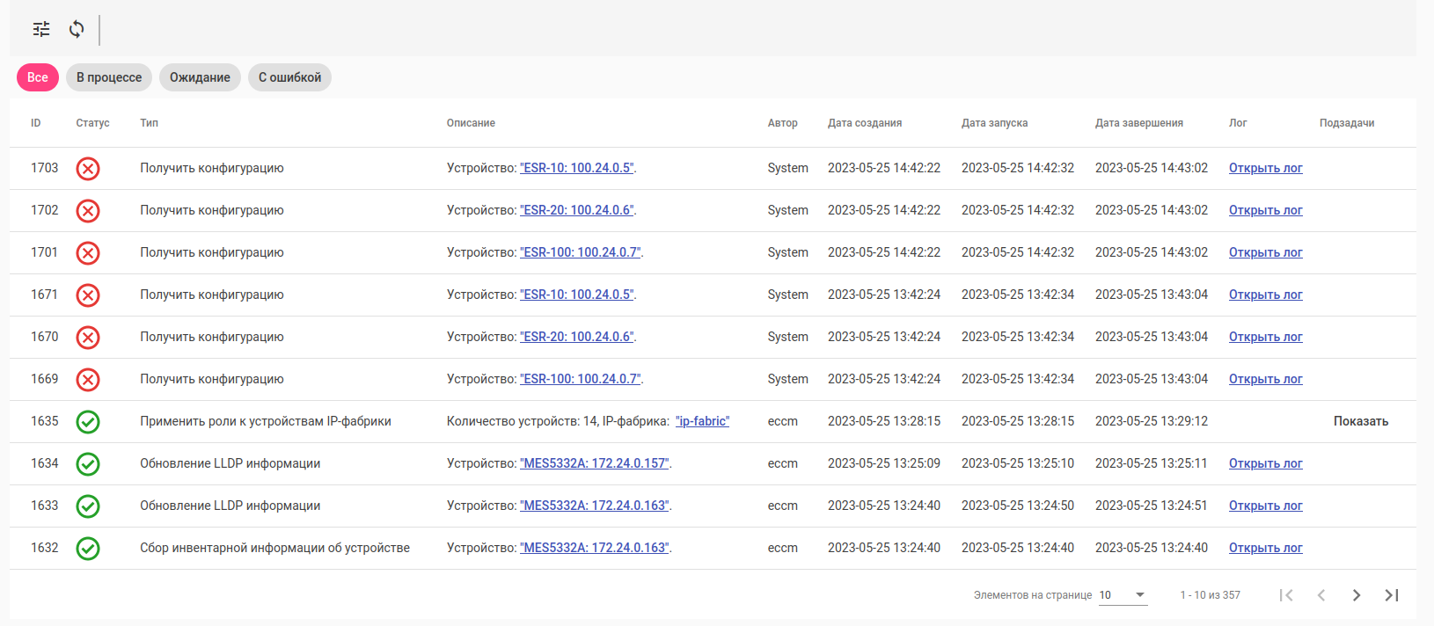This screenshot has height=626, width=1434.
Task: Click the "Статус" column header
Action: tap(92, 123)
